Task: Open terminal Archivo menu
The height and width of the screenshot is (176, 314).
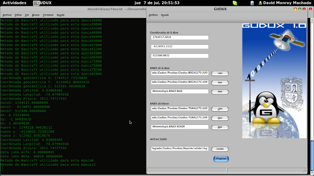Action: [7, 15]
